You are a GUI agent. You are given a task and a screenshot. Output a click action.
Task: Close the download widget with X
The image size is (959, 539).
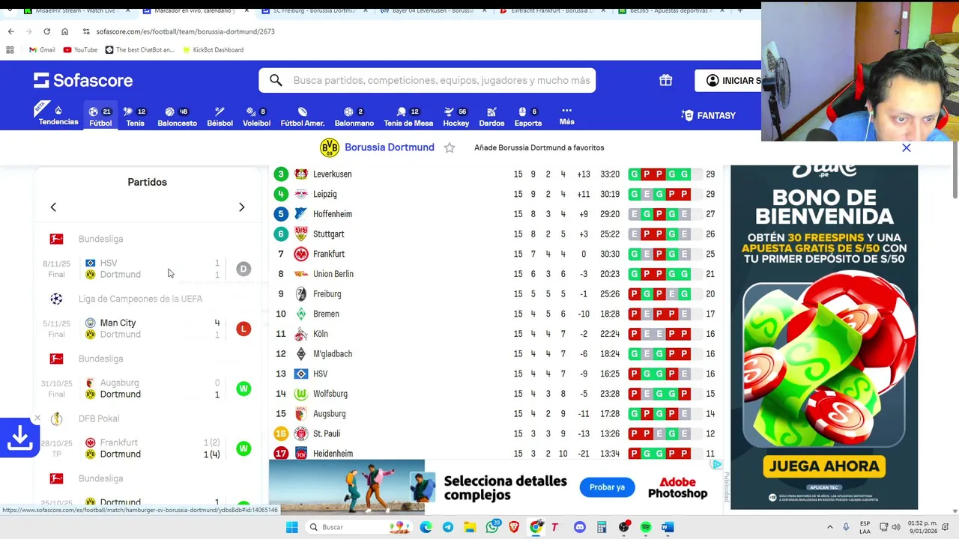coord(37,418)
